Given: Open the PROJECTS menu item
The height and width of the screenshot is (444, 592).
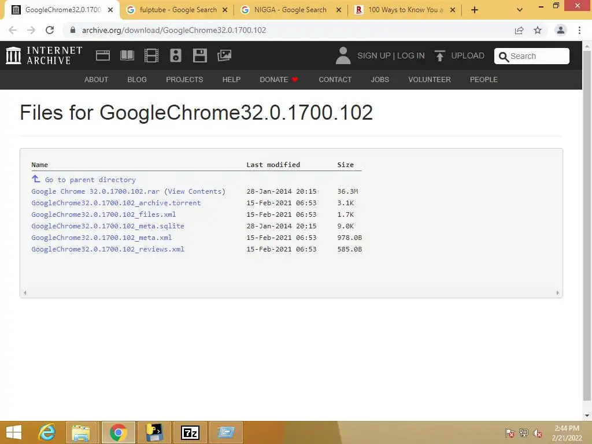Looking at the screenshot, I should click(x=184, y=80).
